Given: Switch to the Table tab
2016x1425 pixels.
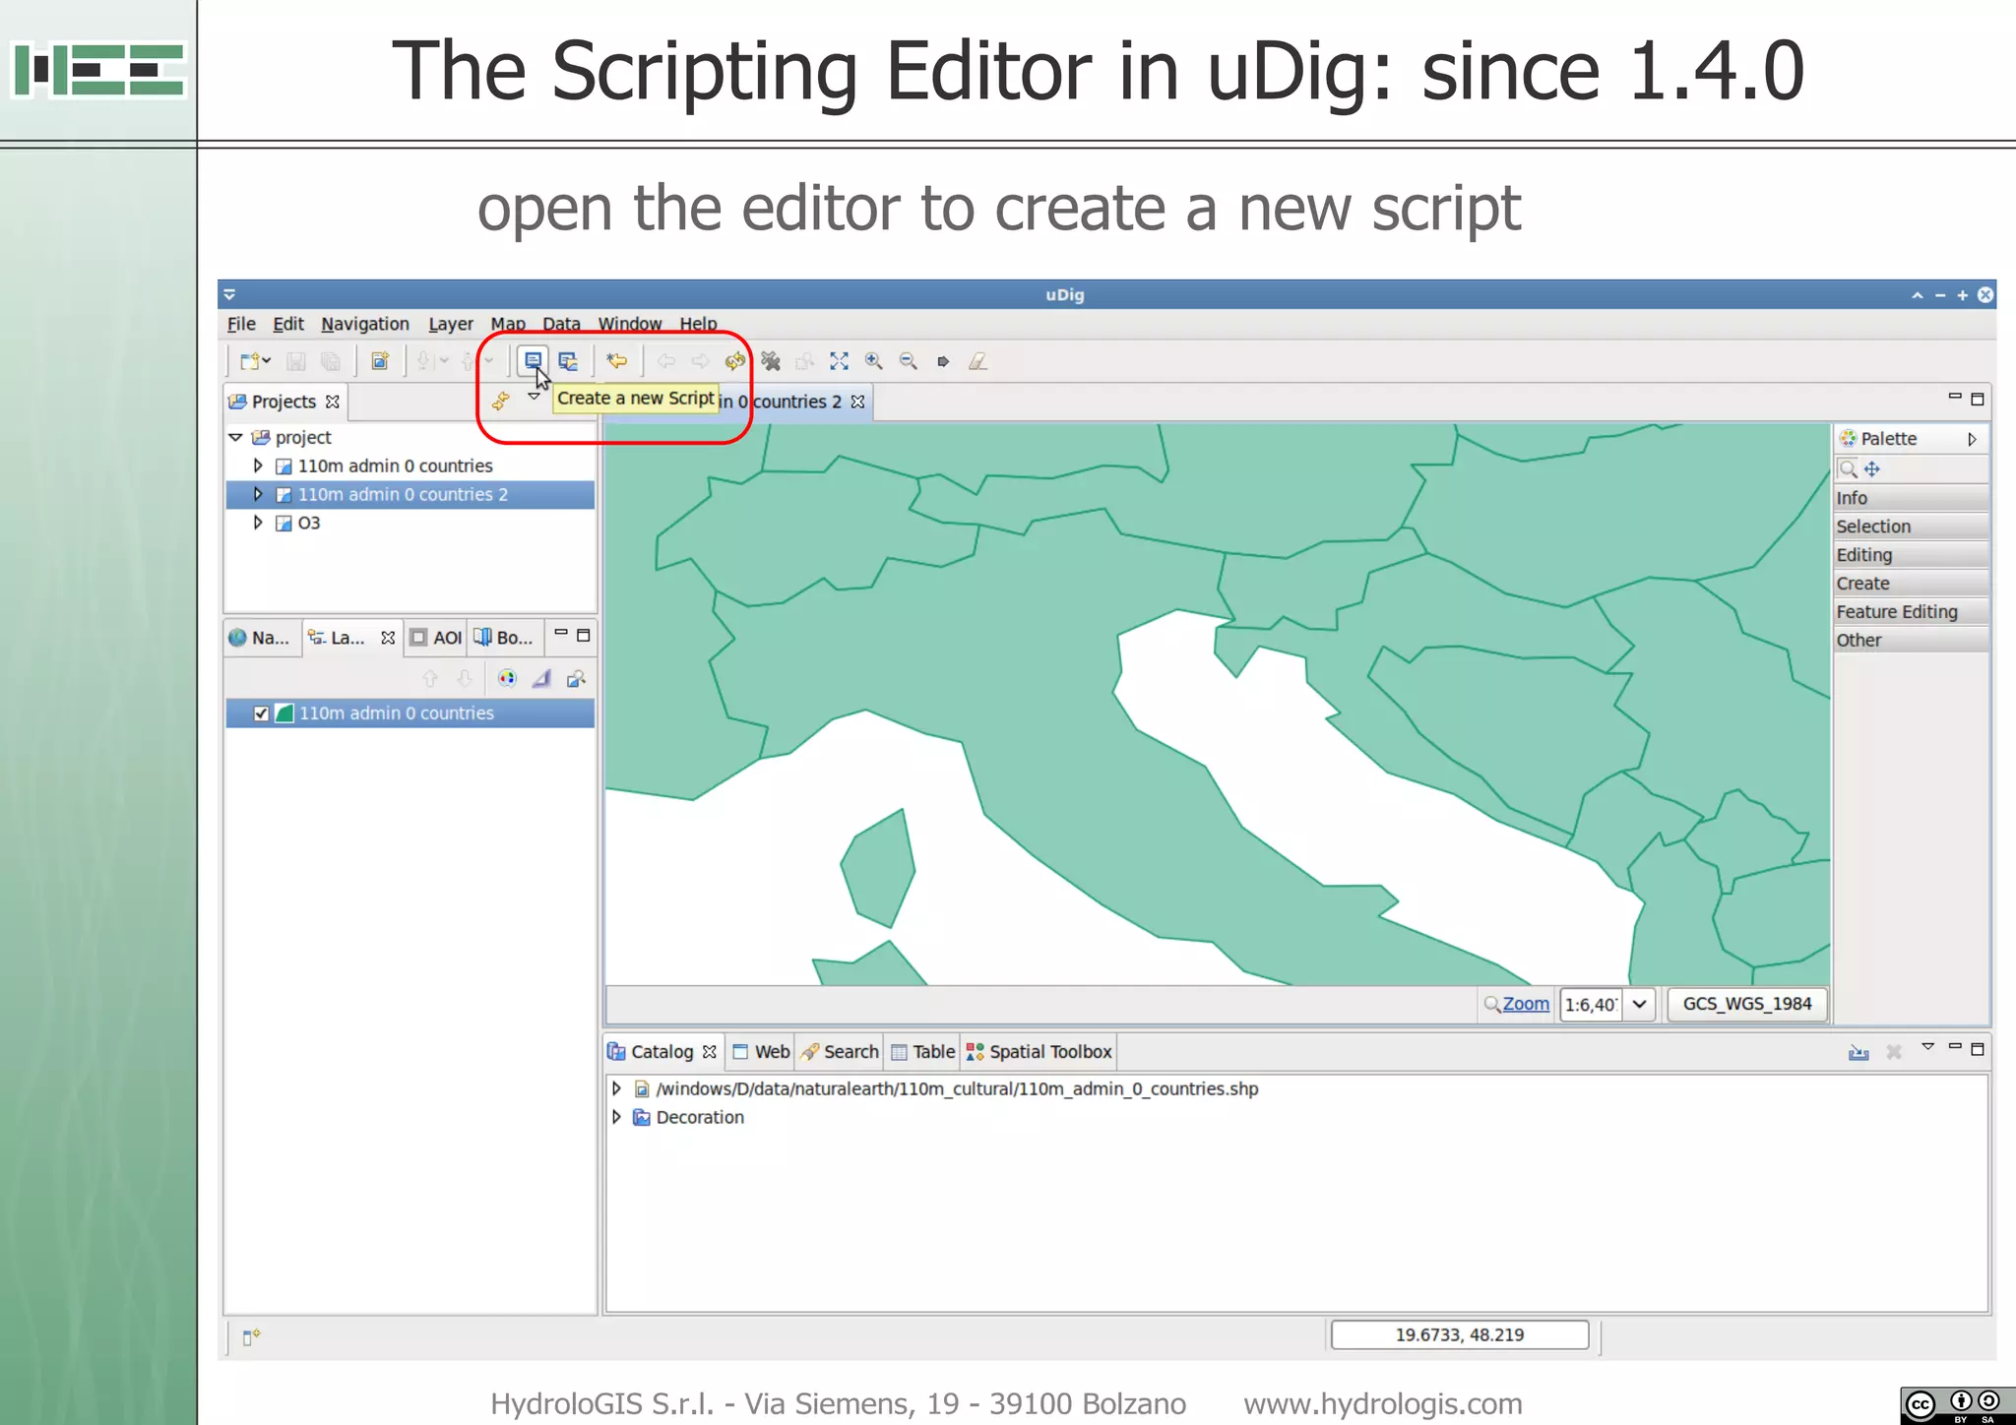Looking at the screenshot, I should pyautogui.click(x=923, y=1052).
